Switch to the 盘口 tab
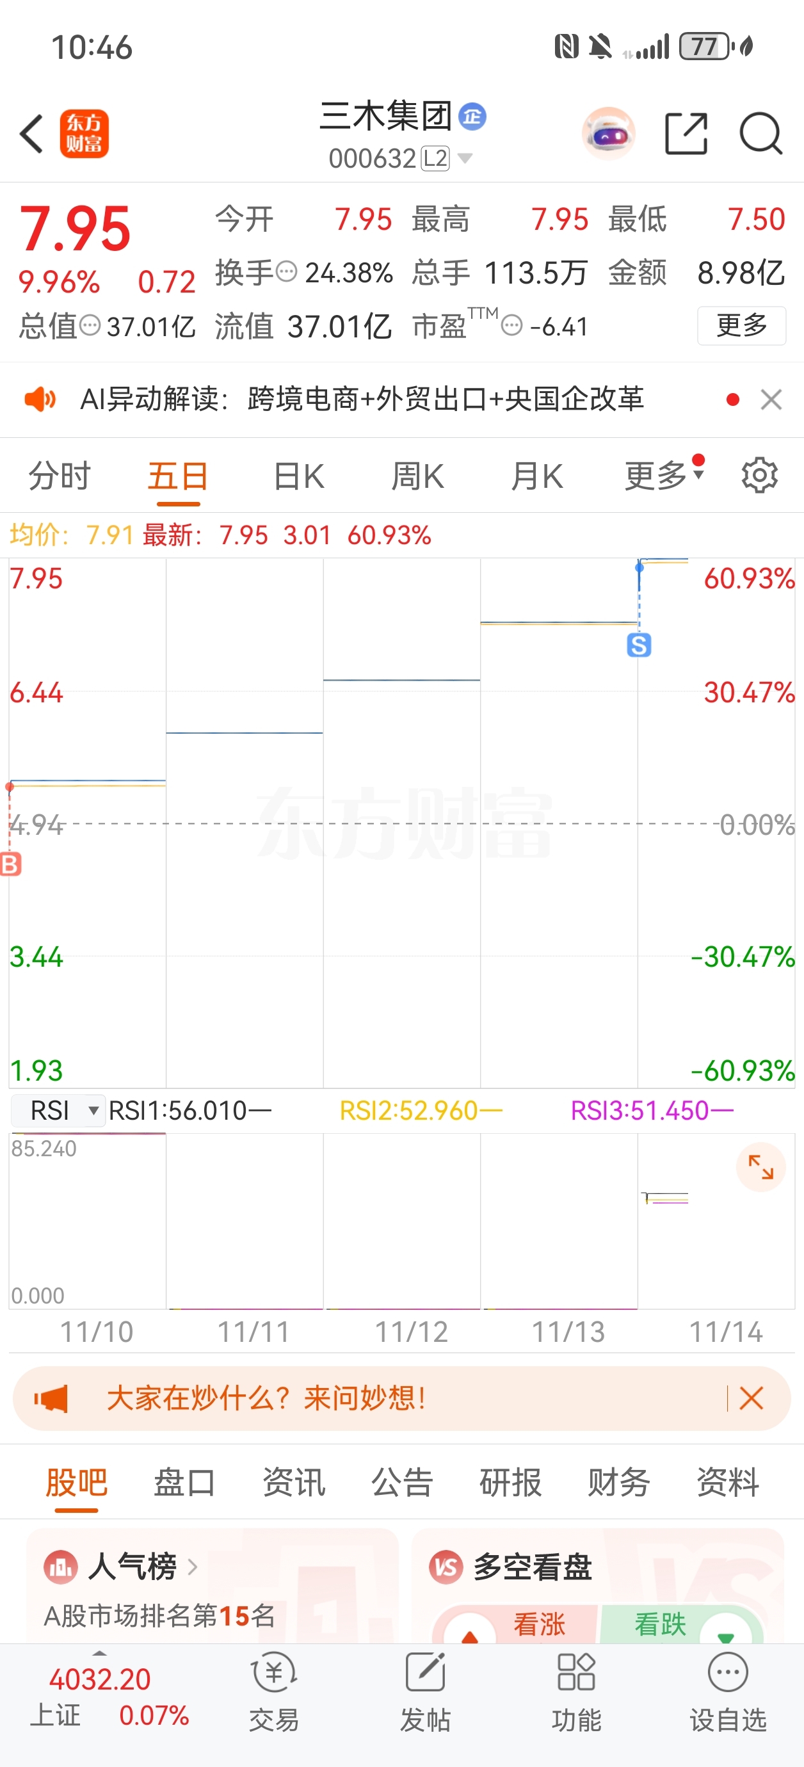The image size is (804, 1767). 184,1482
